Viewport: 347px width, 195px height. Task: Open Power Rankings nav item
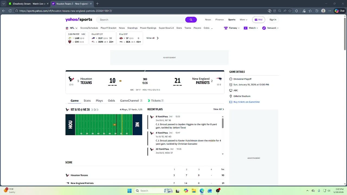tap(148, 28)
